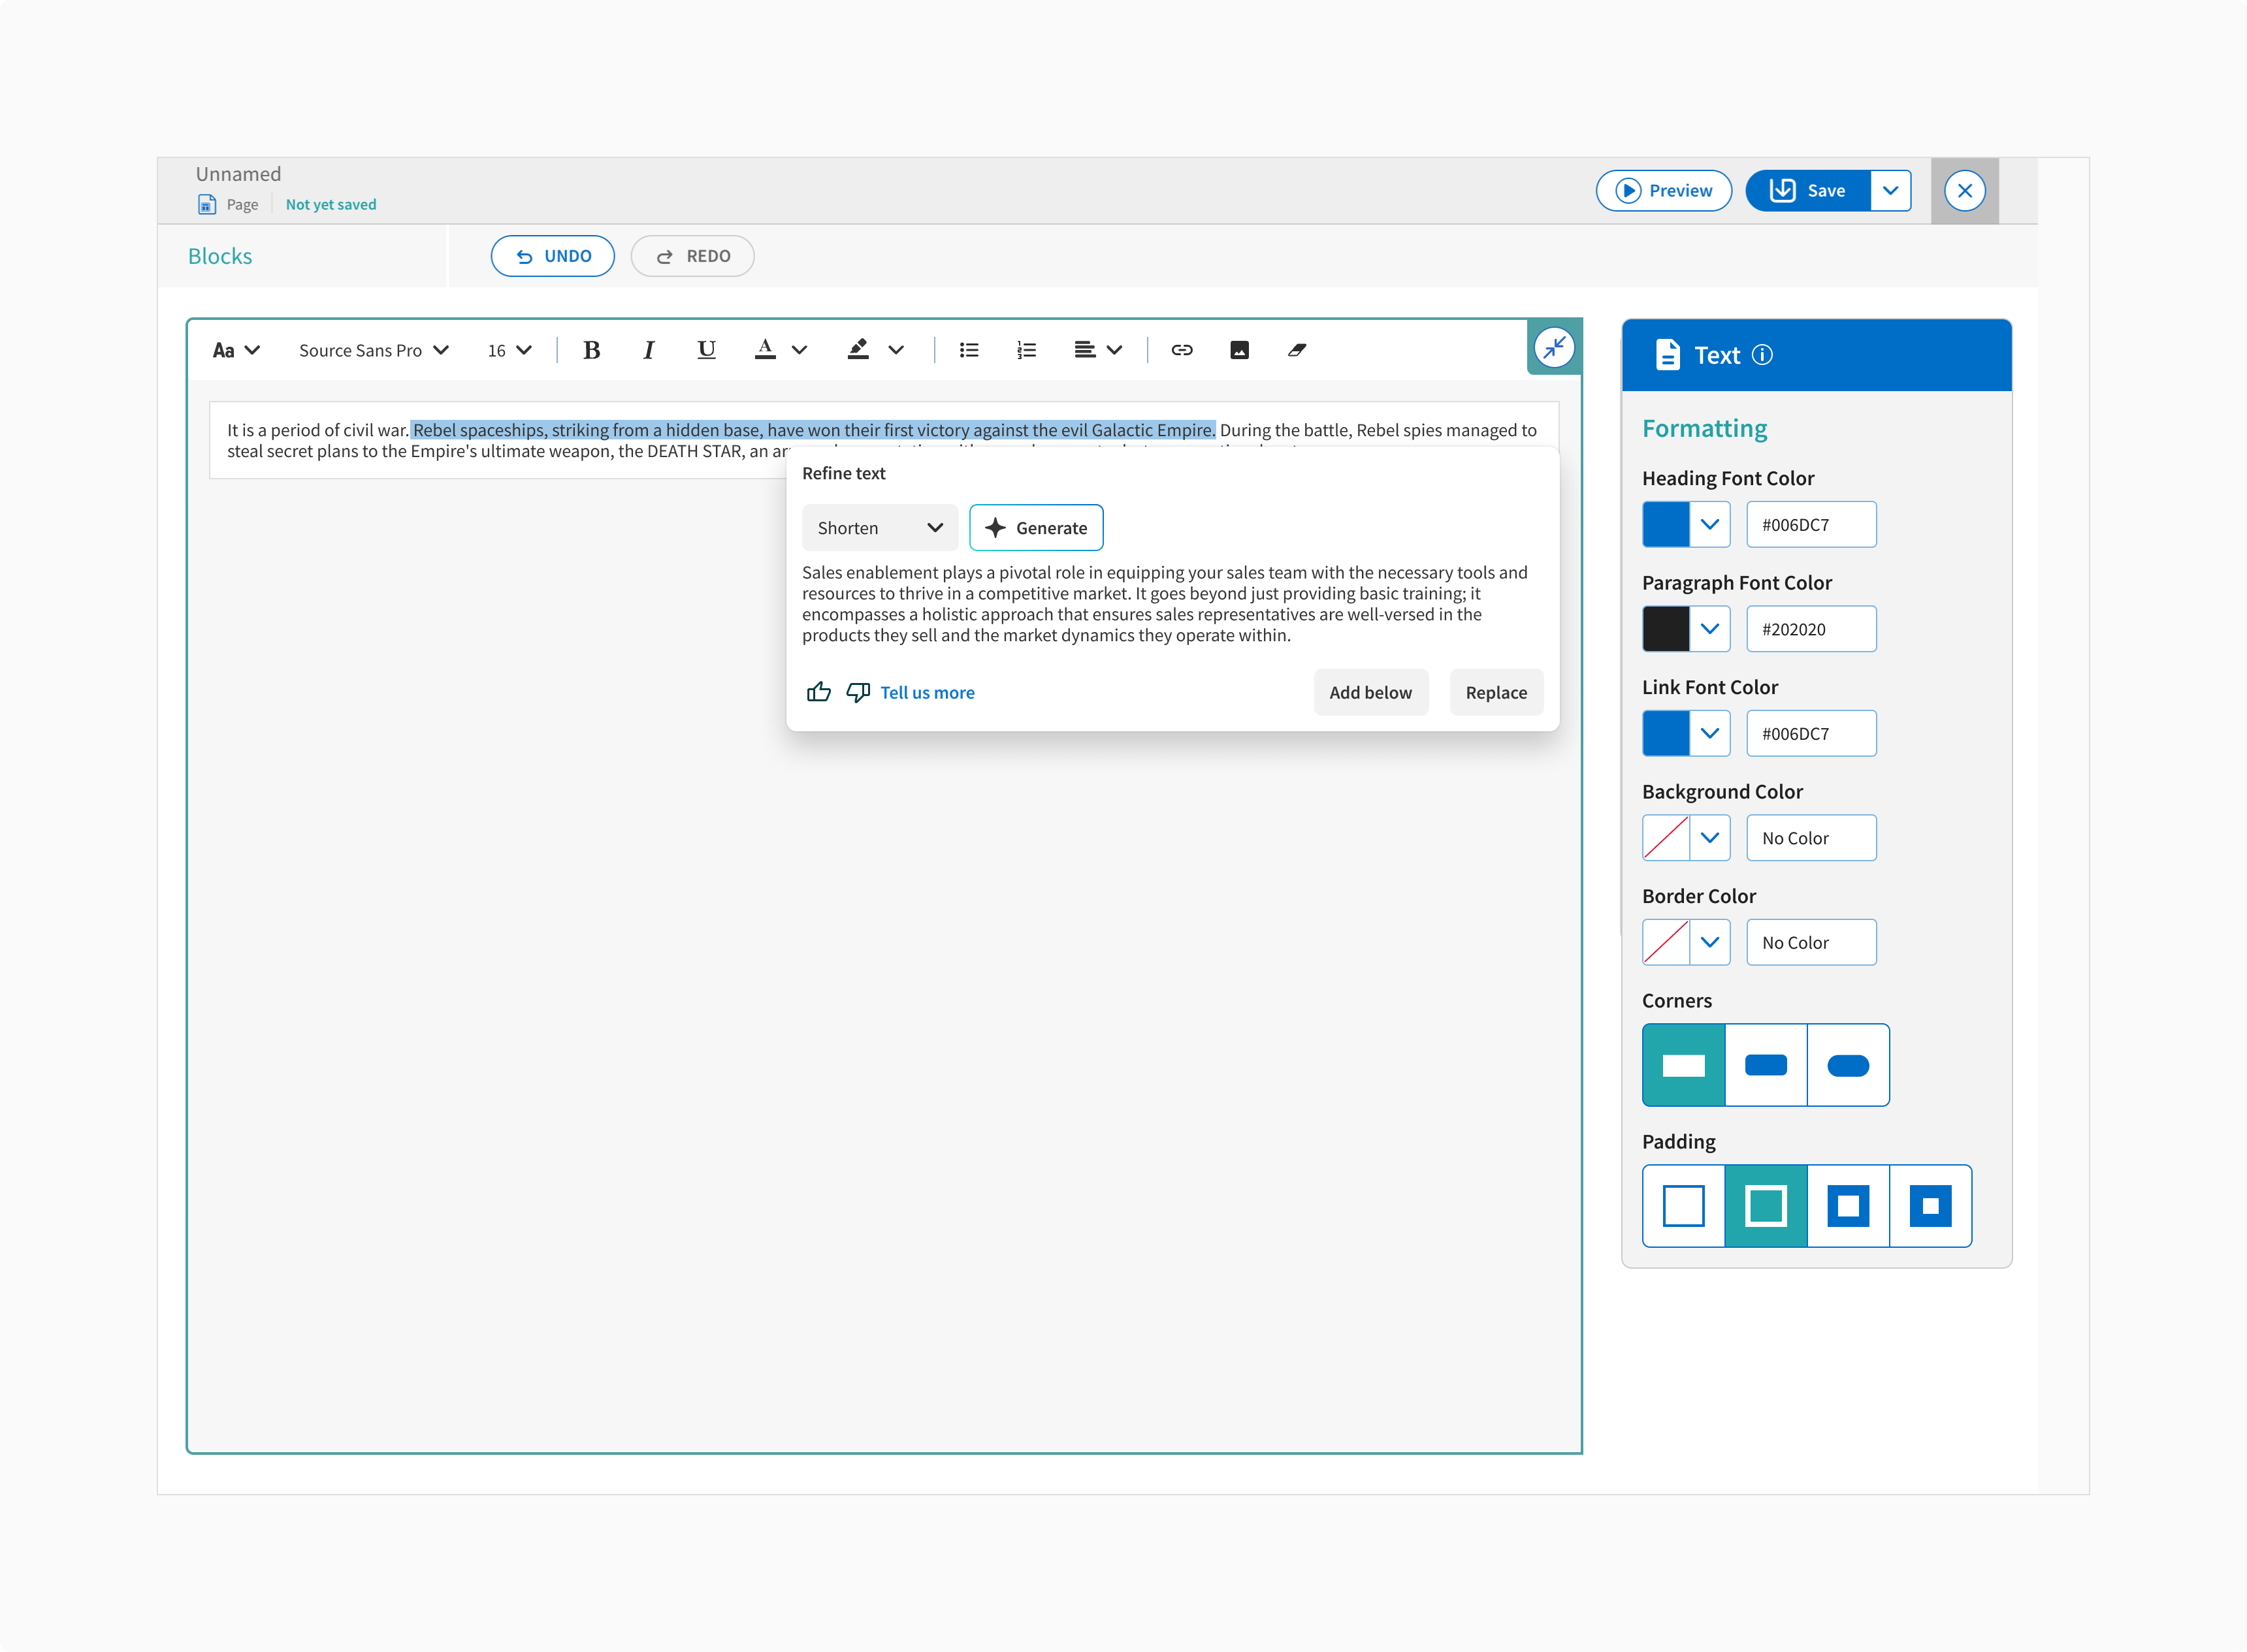Insert a numbered list
The height and width of the screenshot is (1652, 2247).
click(1026, 350)
